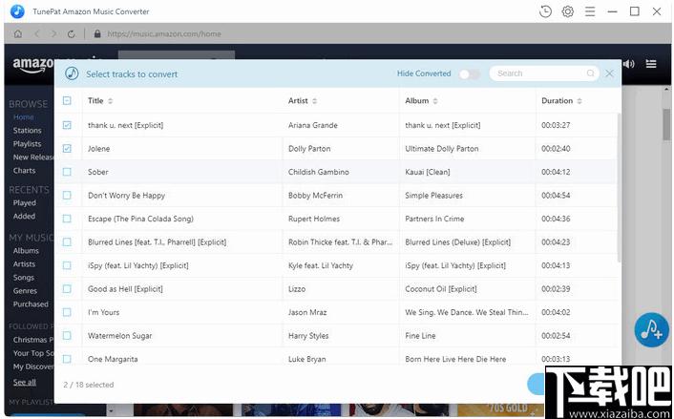Click the blue add-music floating button
This screenshot has width=674, height=419.
tap(652, 329)
